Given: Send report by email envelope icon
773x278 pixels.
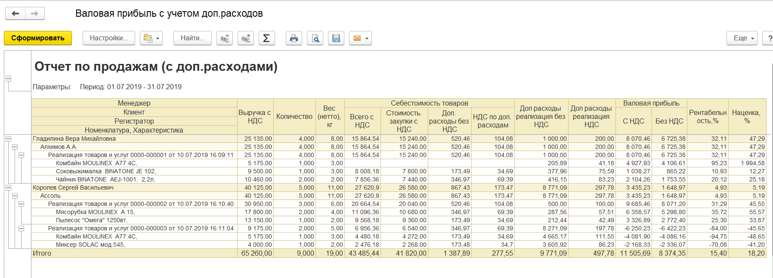Looking at the screenshot, I should (360, 38).
